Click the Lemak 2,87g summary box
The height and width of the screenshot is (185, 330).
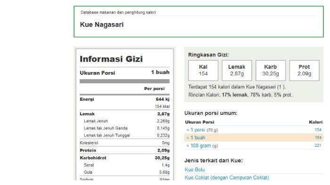[237, 71]
